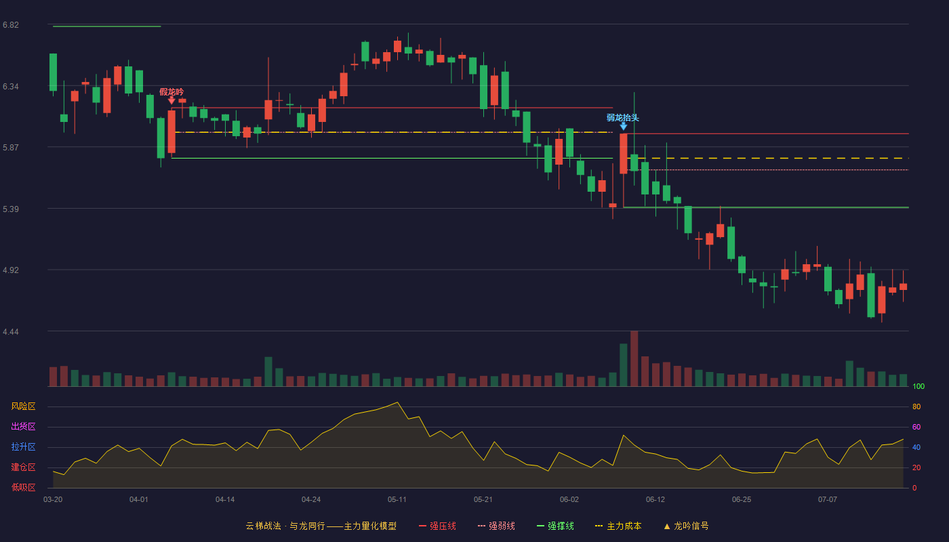Image resolution: width=949 pixels, height=542 pixels.
Task: Toggle the 主力成本 legend series
Action: coord(618,526)
